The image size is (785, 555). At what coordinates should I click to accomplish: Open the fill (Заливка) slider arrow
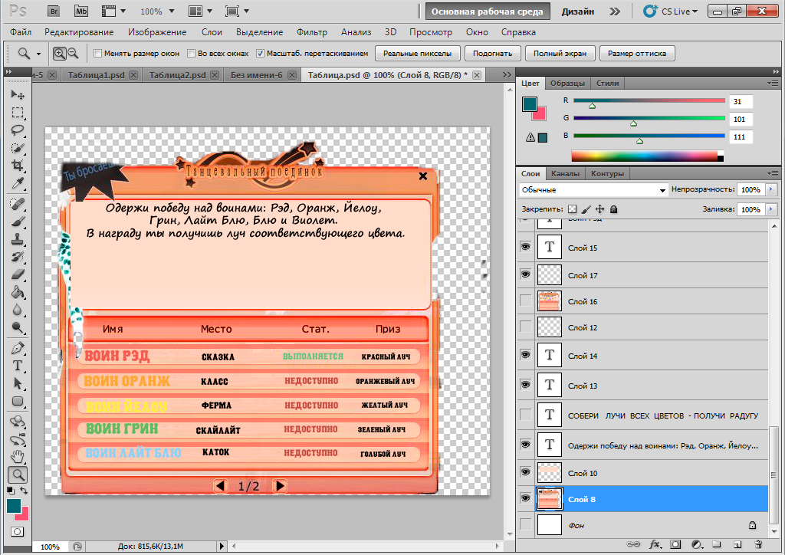point(771,209)
